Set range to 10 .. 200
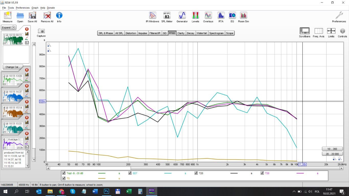The width and height of the screenshot is (349, 196). 332,149
